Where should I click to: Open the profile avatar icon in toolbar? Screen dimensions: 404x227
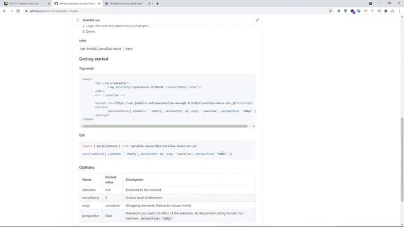coord(393,11)
